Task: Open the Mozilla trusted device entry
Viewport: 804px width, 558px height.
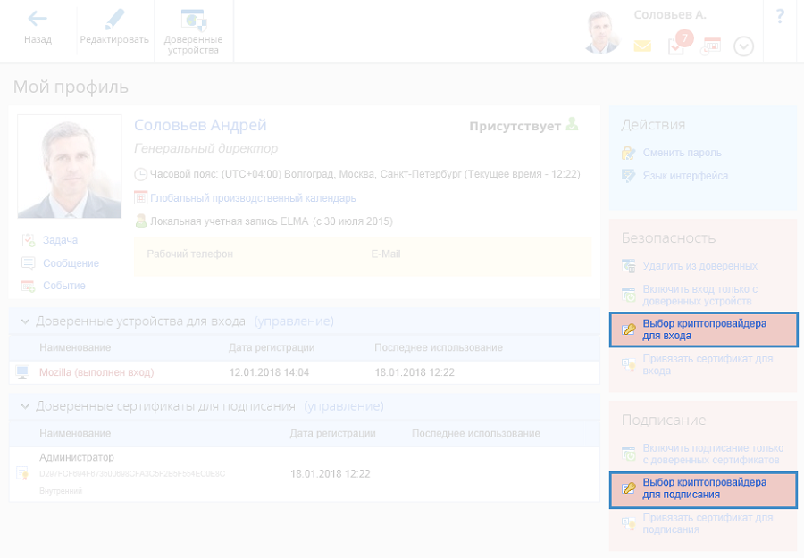Action: pyautogui.click(x=96, y=372)
